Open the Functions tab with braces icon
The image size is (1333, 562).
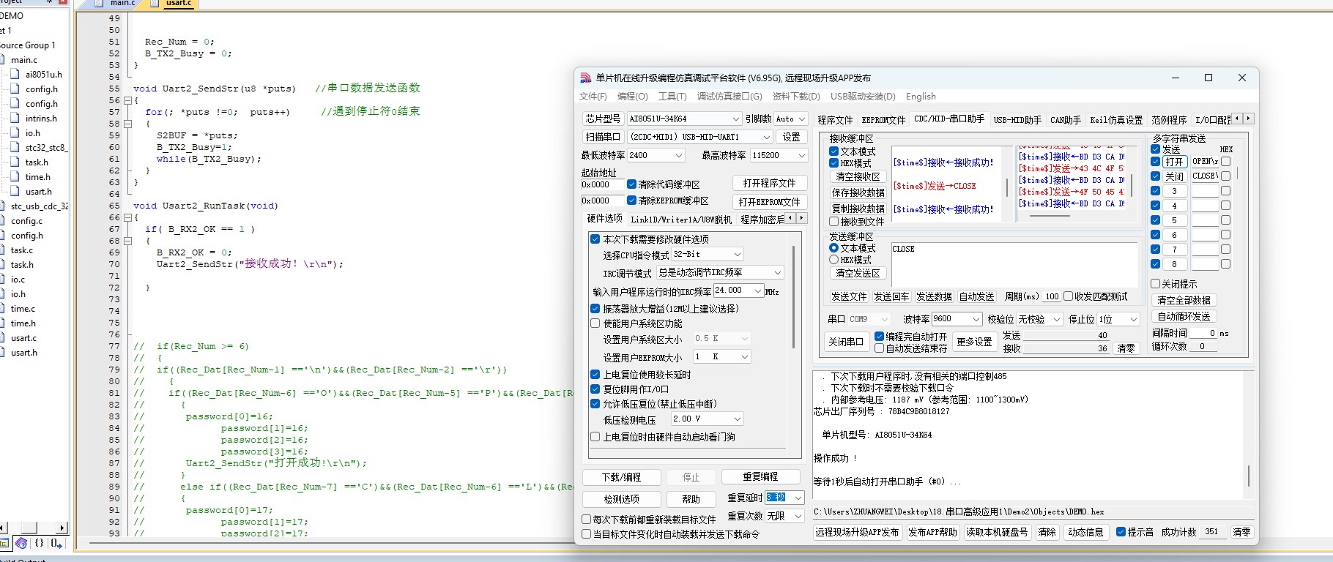click(x=39, y=543)
